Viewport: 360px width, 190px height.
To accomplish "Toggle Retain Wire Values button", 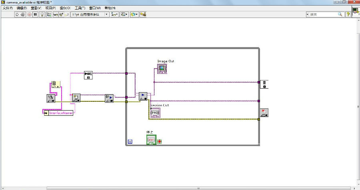I will [x=49, y=14].
